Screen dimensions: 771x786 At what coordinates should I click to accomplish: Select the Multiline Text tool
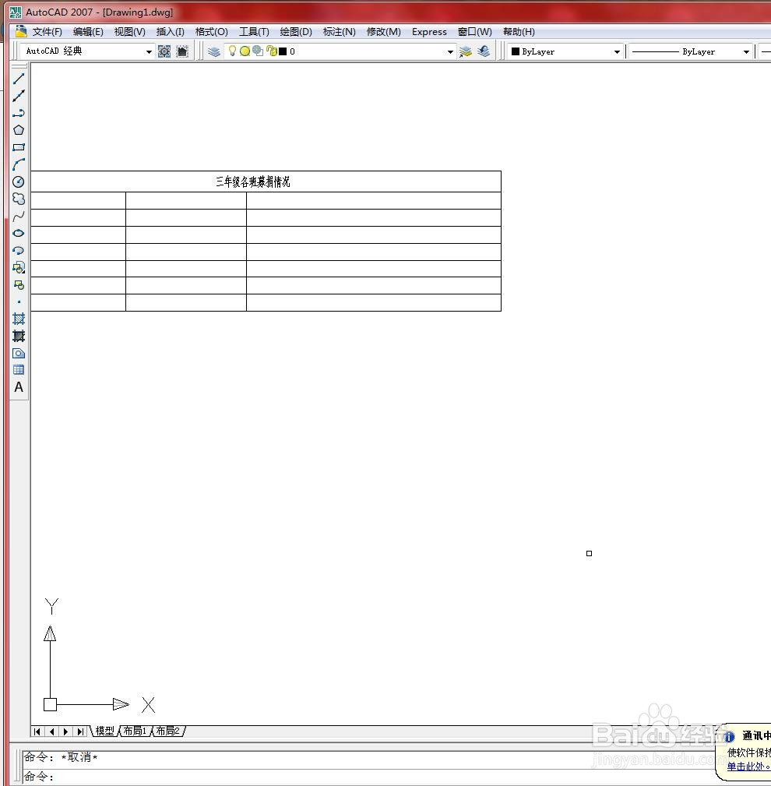[x=19, y=387]
